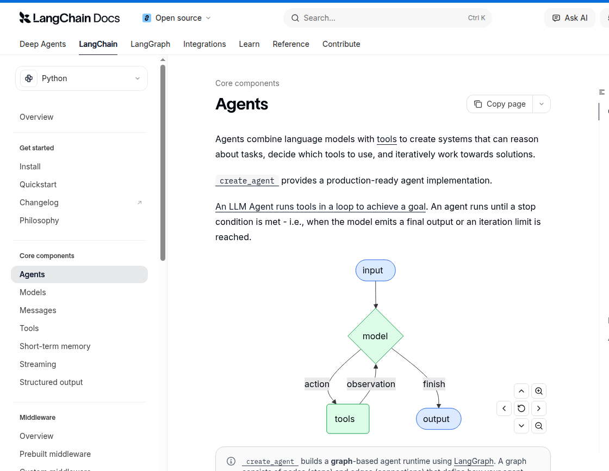
Task: Open Overview in the sidebar top
Action: (x=36, y=117)
